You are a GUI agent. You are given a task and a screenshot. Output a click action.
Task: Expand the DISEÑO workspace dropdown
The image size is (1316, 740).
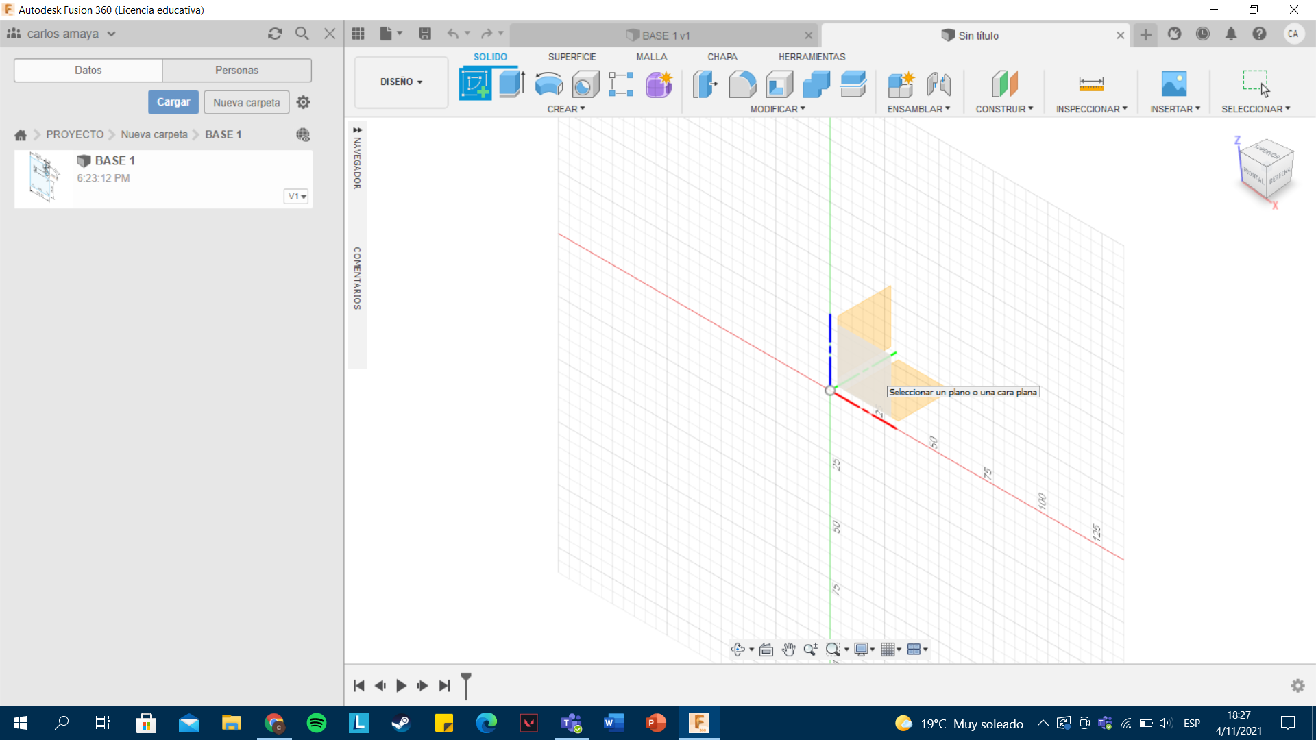point(402,82)
